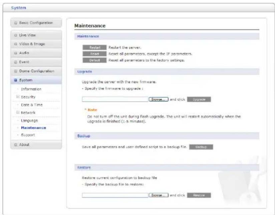Open the About section
This screenshot has height=215, width=275.
pos(36,145)
